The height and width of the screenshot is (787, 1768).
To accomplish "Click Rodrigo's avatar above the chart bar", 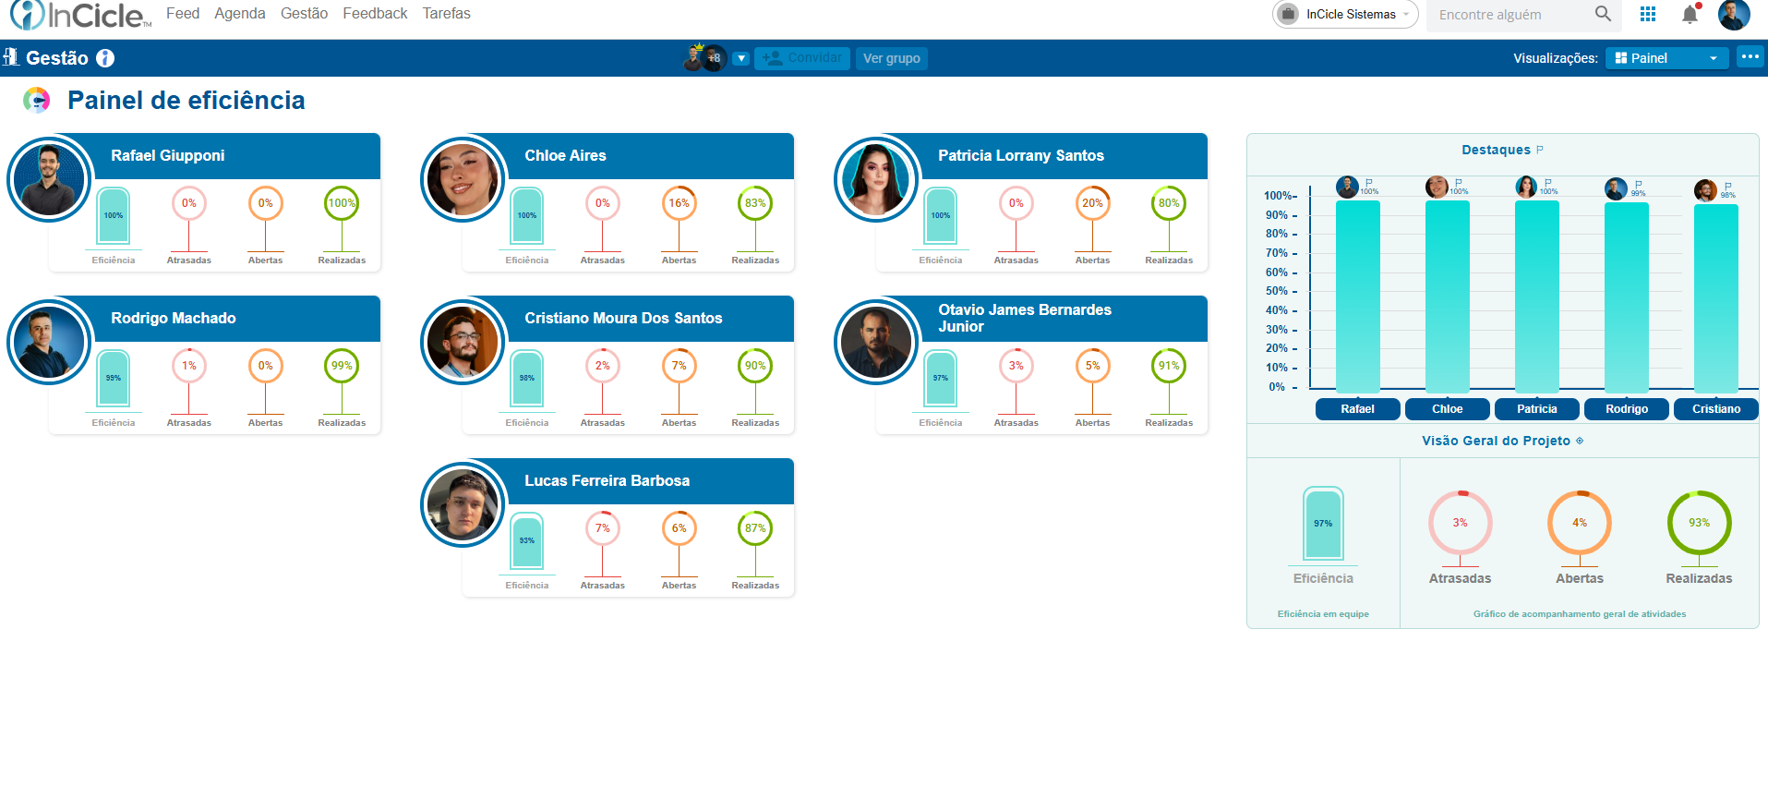I will 1616,188.
